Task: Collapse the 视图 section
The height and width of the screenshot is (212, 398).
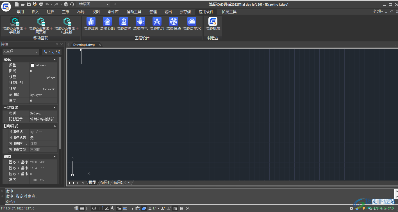Action: [54, 156]
